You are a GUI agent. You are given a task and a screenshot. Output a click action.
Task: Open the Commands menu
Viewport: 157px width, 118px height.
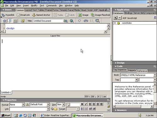click(51, 6)
